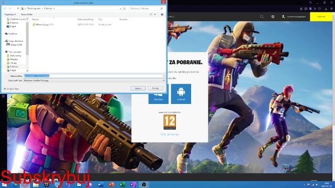The width and height of the screenshot is (335, 188).
Task: Open Obrazy folder in navigation pane
Action: 12,63
